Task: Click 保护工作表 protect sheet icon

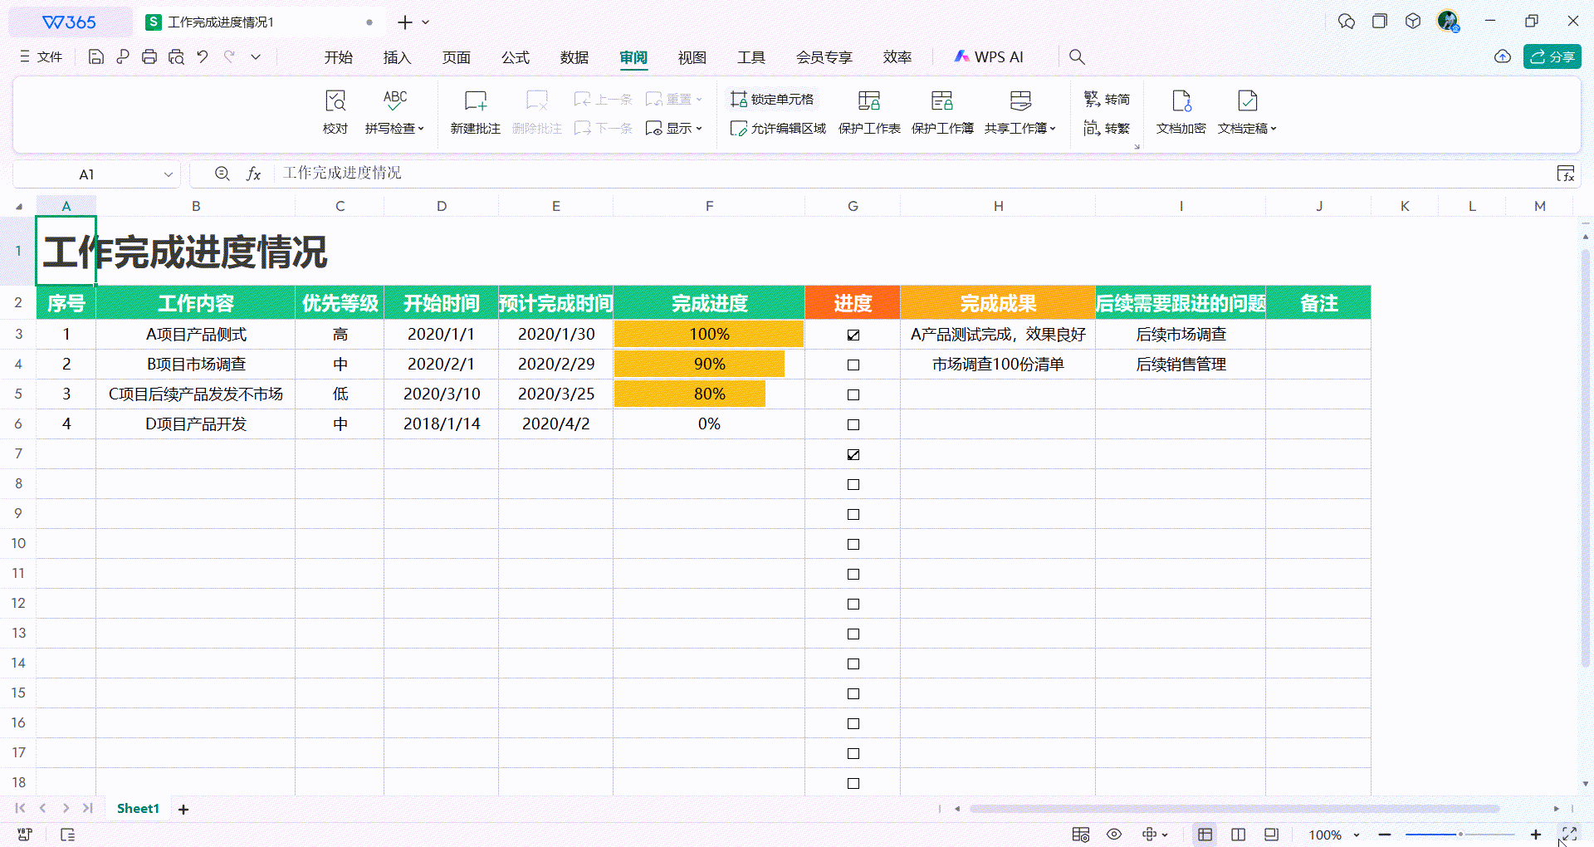Action: click(869, 112)
